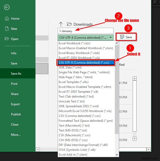Open More... options in sidebar
160x161 pixels.
point(16,135)
